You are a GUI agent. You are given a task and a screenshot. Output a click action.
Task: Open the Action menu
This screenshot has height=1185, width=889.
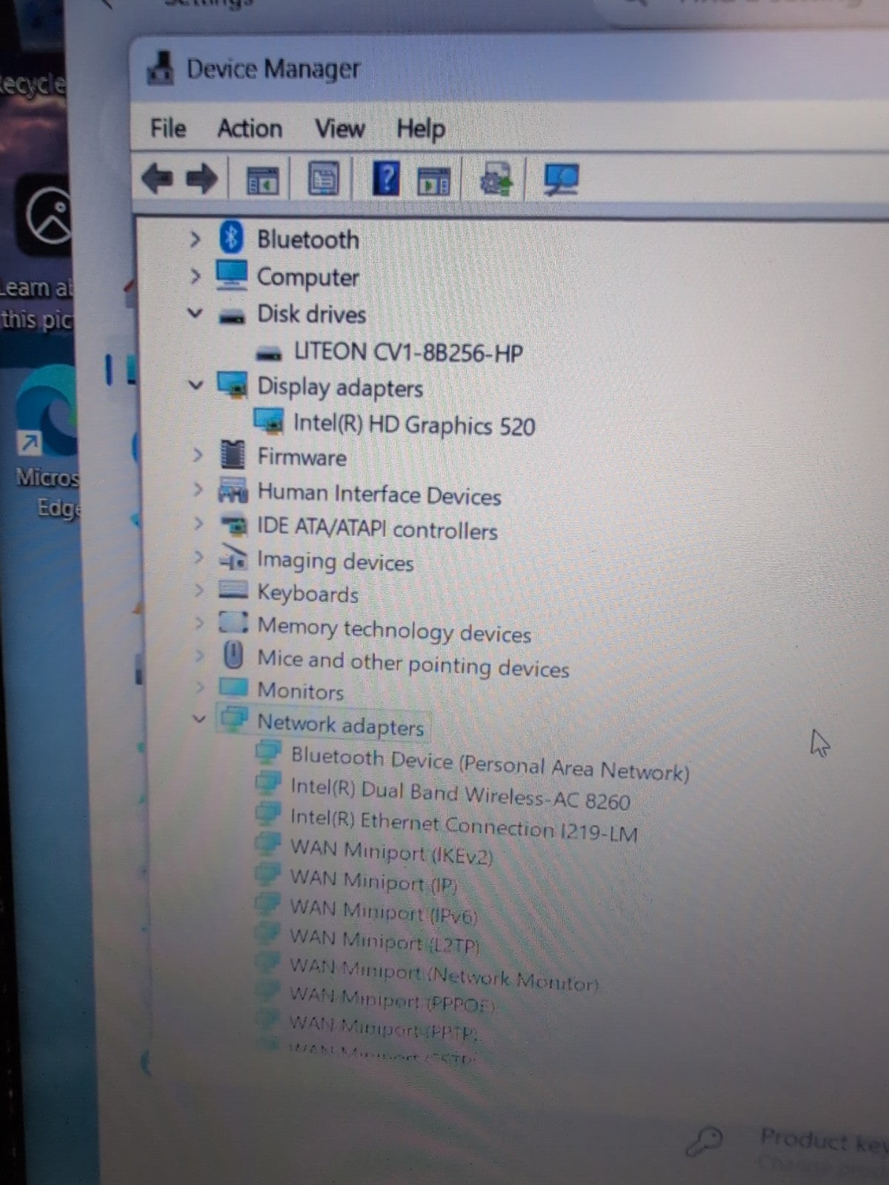[250, 128]
